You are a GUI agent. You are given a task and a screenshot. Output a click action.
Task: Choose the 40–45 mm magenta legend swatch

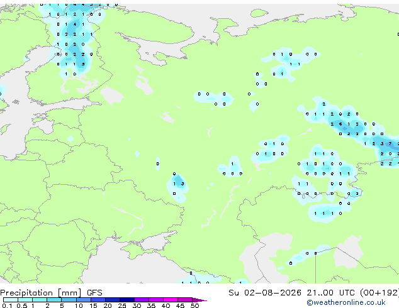click(171, 300)
